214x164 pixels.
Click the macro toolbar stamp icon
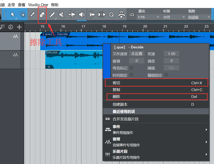click(121, 14)
